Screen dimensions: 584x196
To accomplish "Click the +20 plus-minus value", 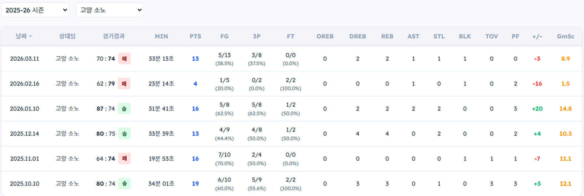I will point(537,109).
